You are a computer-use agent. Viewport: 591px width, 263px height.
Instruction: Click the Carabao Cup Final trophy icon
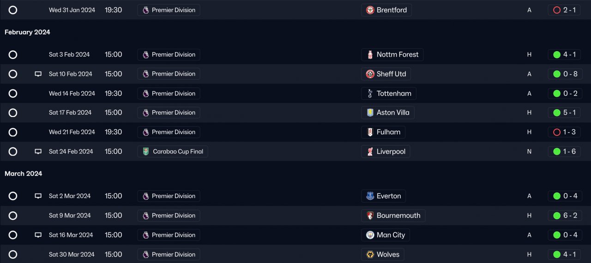pos(146,152)
